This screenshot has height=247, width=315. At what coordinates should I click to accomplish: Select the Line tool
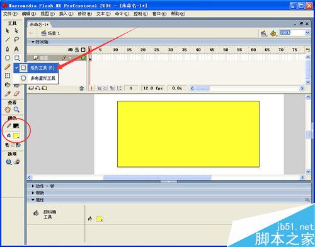[x=8, y=40]
